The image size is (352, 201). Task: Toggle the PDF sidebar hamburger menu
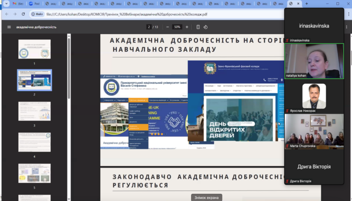pos(9,27)
